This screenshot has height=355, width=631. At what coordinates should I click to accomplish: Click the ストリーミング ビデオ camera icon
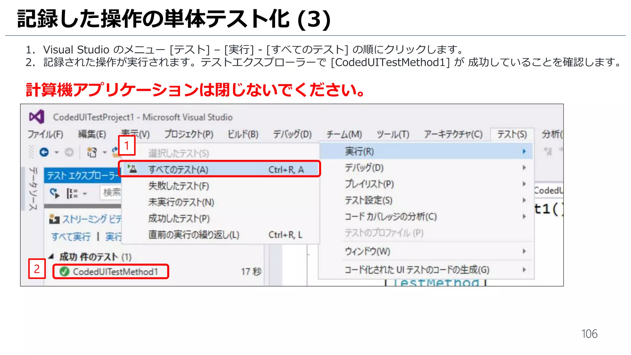tap(54, 219)
